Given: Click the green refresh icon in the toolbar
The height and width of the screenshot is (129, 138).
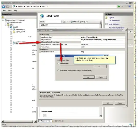Looking at the screenshot, I should pos(119,6).
